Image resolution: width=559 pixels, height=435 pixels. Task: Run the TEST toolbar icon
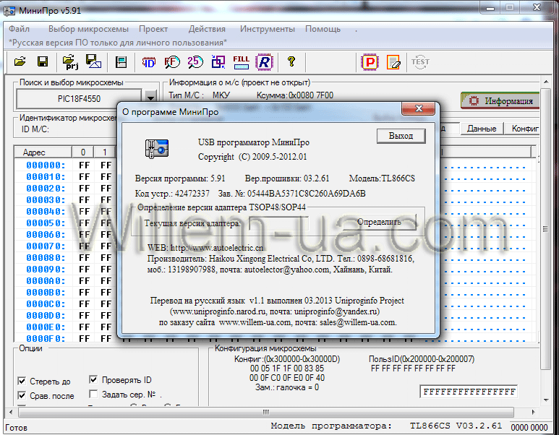(x=420, y=62)
